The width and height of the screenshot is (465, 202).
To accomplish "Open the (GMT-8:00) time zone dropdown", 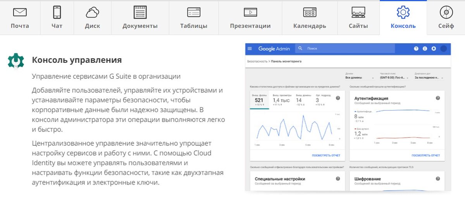I will tap(394, 78).
